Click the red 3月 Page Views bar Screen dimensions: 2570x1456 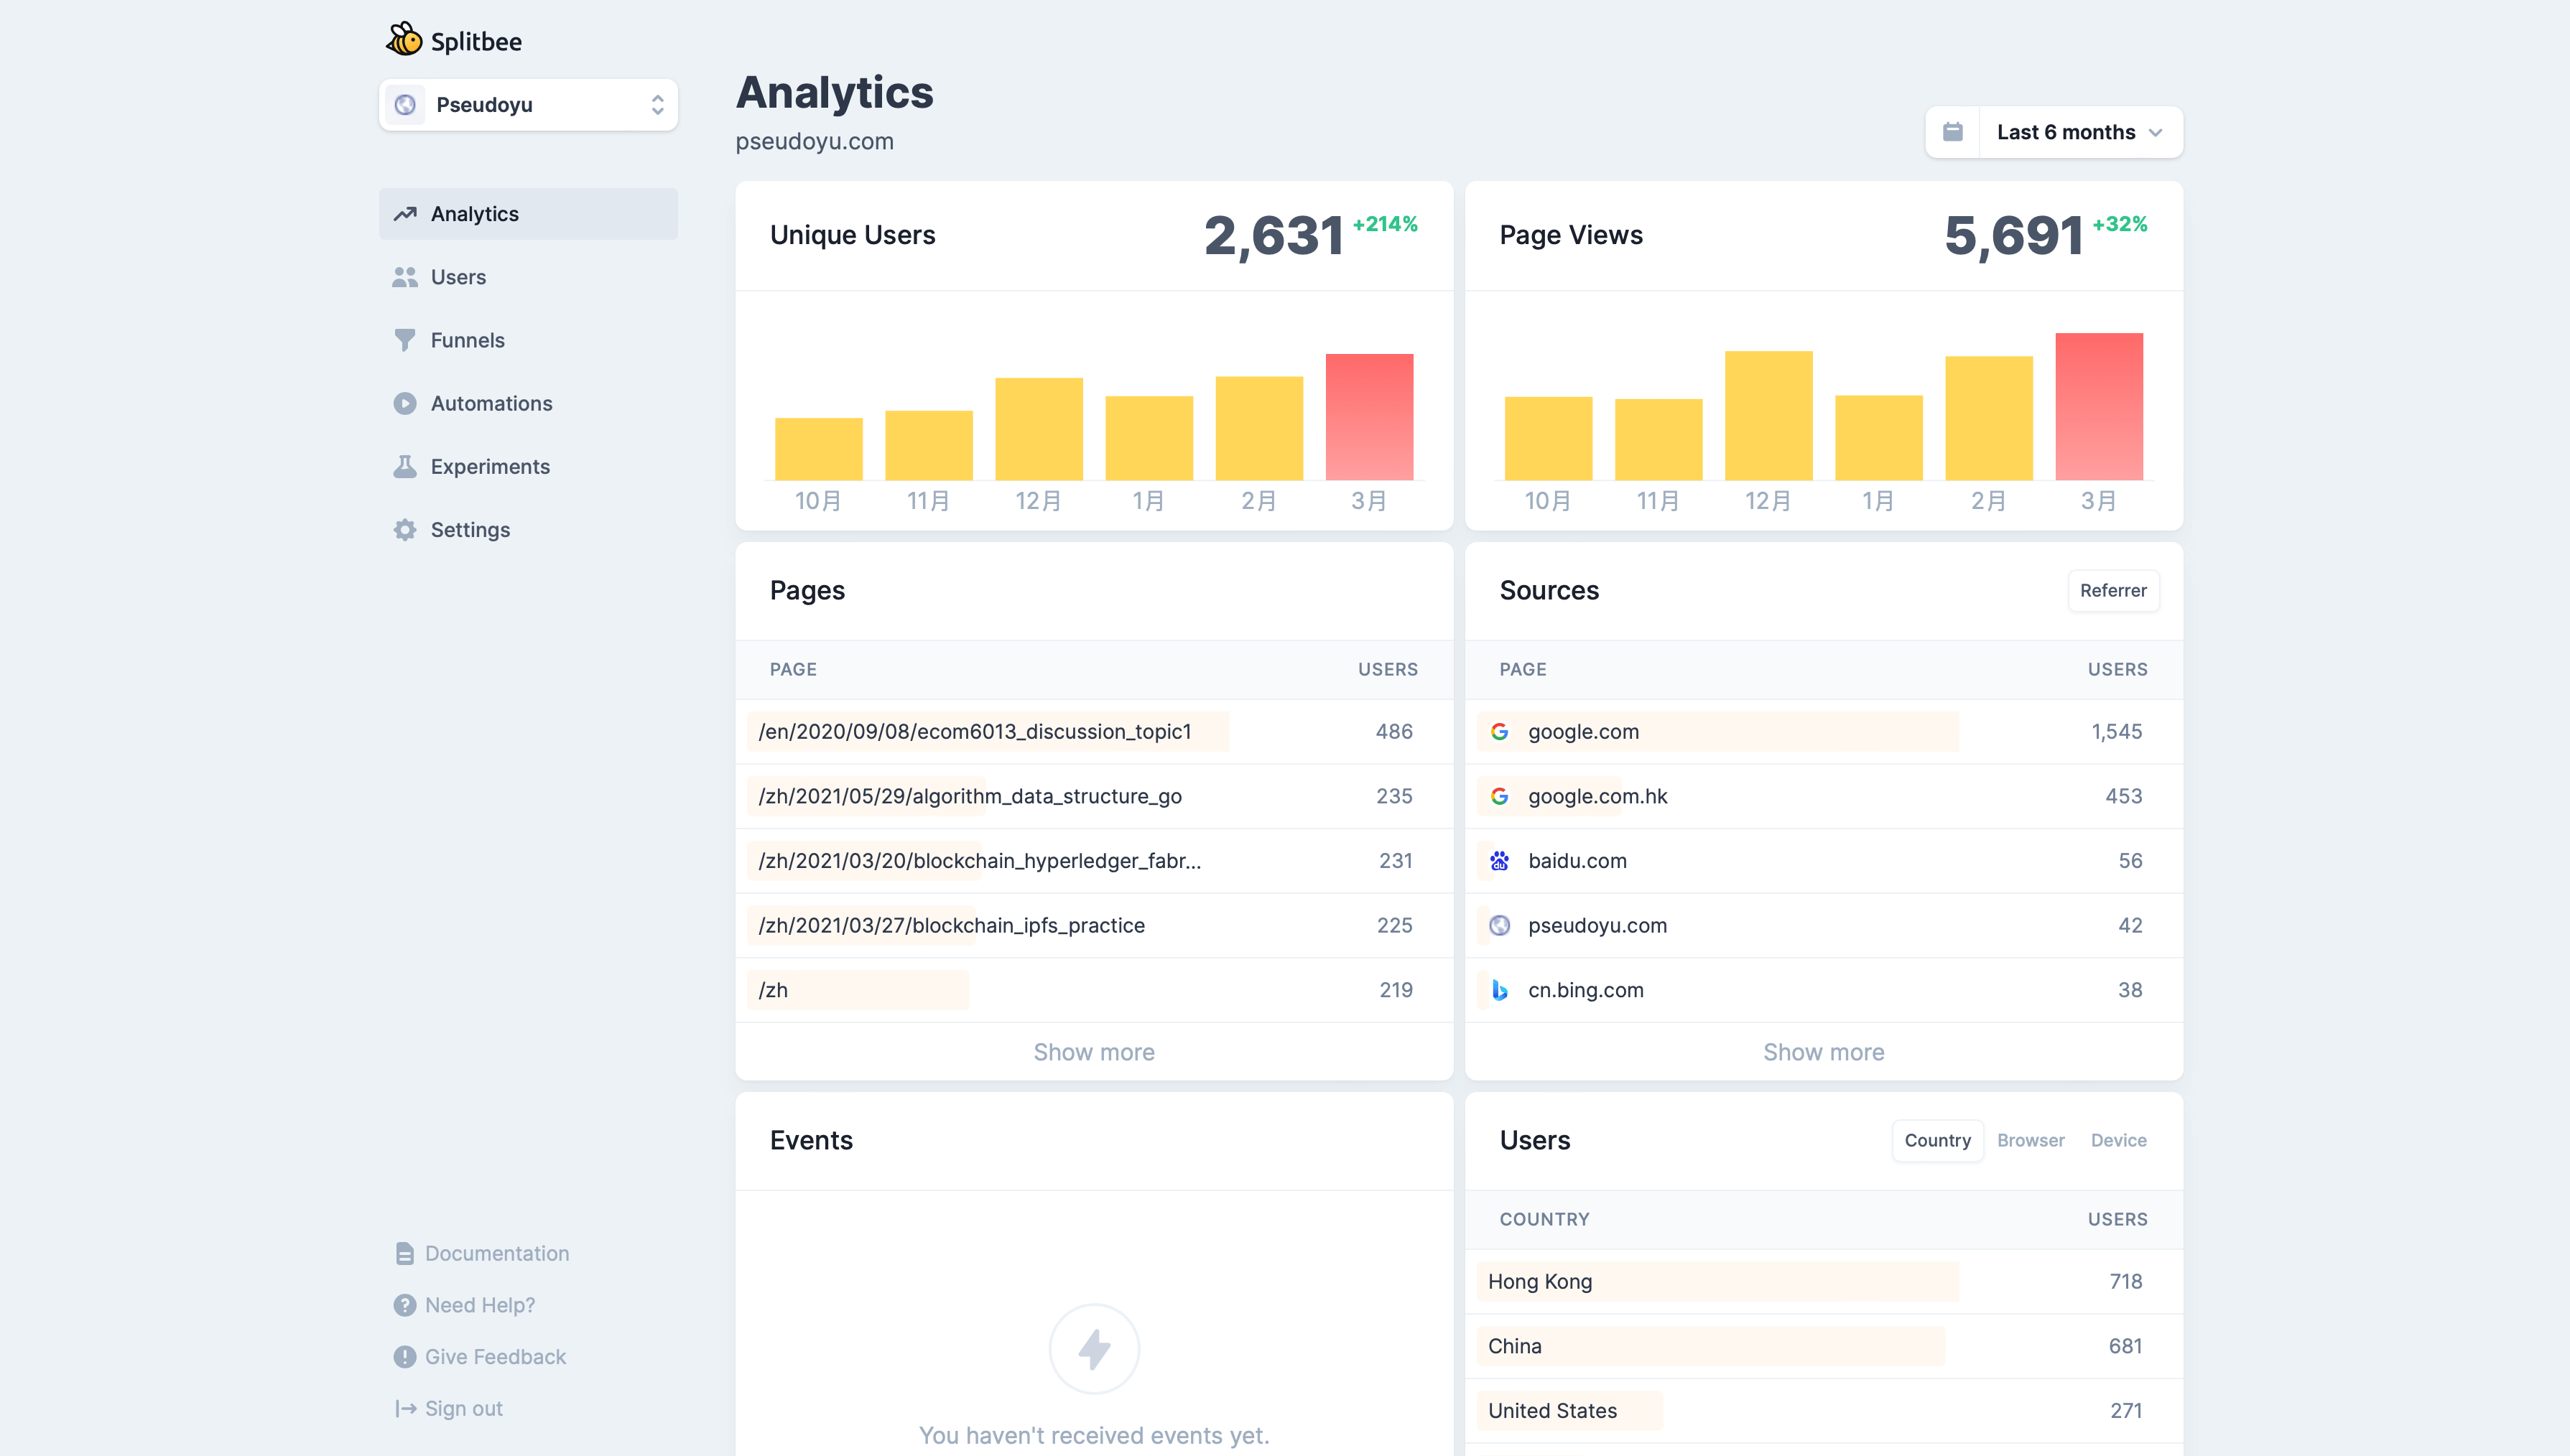(x=2098, y=407)
